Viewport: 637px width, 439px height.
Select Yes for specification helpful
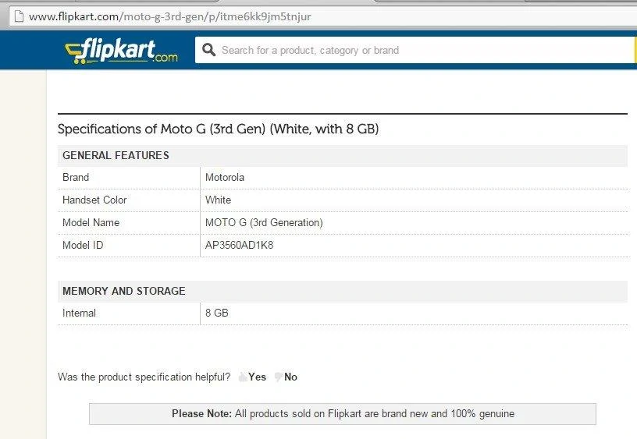pyautogui.click(x=257, y=377)
